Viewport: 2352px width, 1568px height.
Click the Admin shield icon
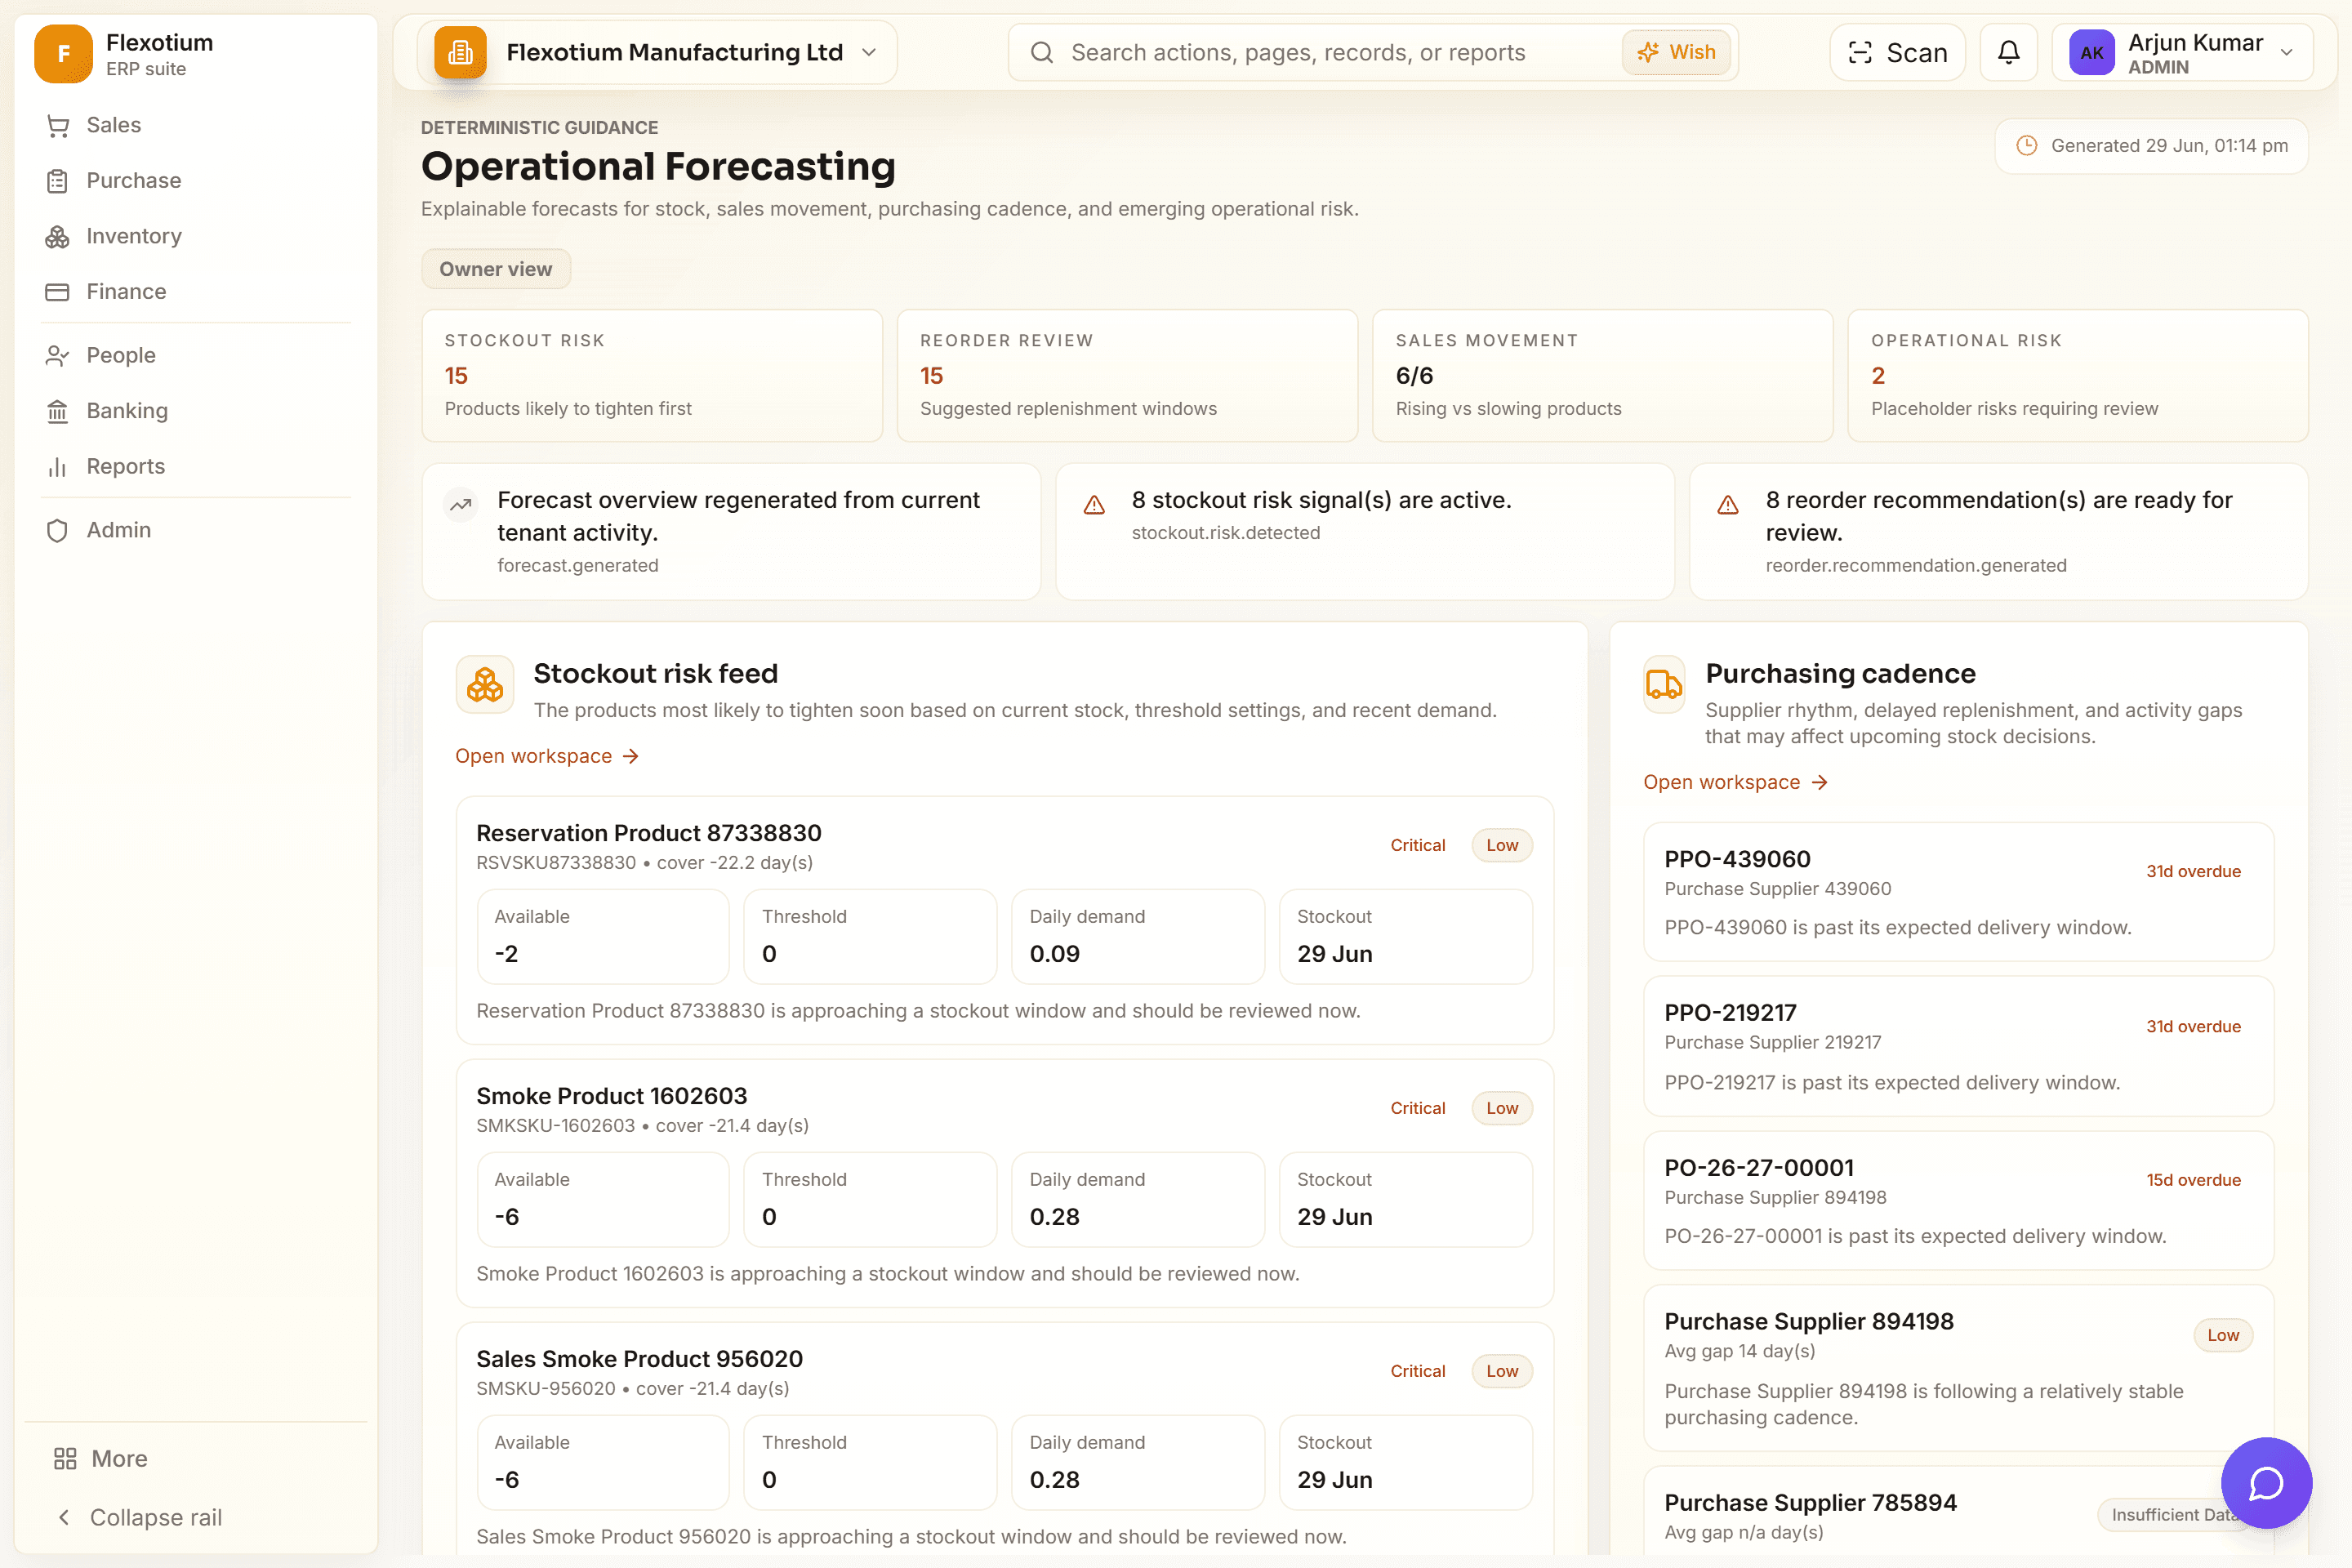click(58, 530)
